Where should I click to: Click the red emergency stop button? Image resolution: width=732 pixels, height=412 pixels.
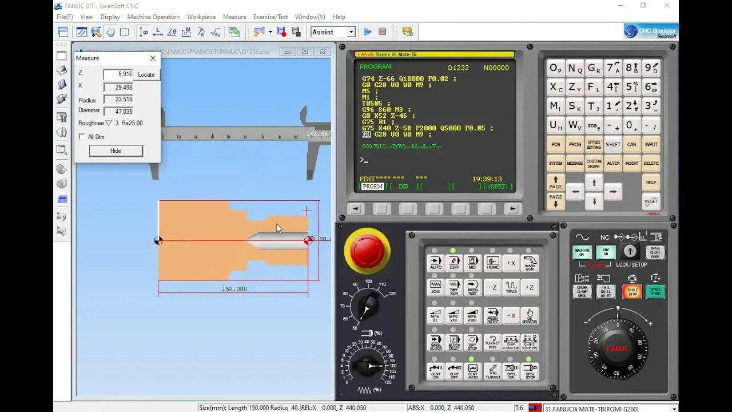click(367, 249)
